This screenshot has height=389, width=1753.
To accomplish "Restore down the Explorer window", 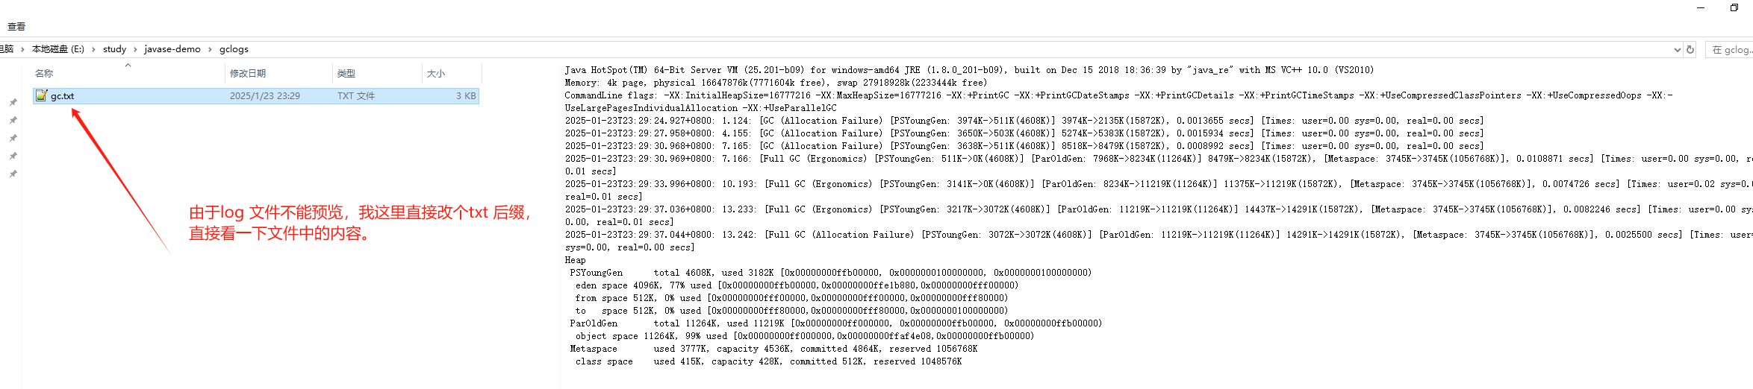I will (x=1734, y=7).
